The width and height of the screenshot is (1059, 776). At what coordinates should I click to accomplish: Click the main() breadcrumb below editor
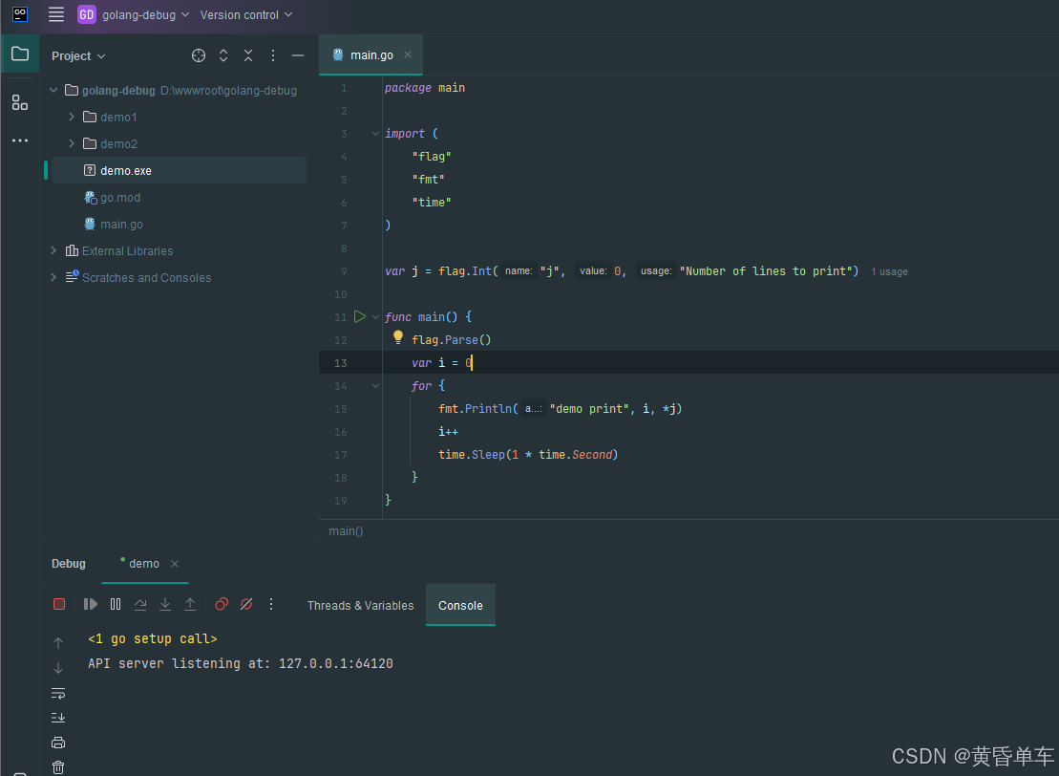point(346,530)
